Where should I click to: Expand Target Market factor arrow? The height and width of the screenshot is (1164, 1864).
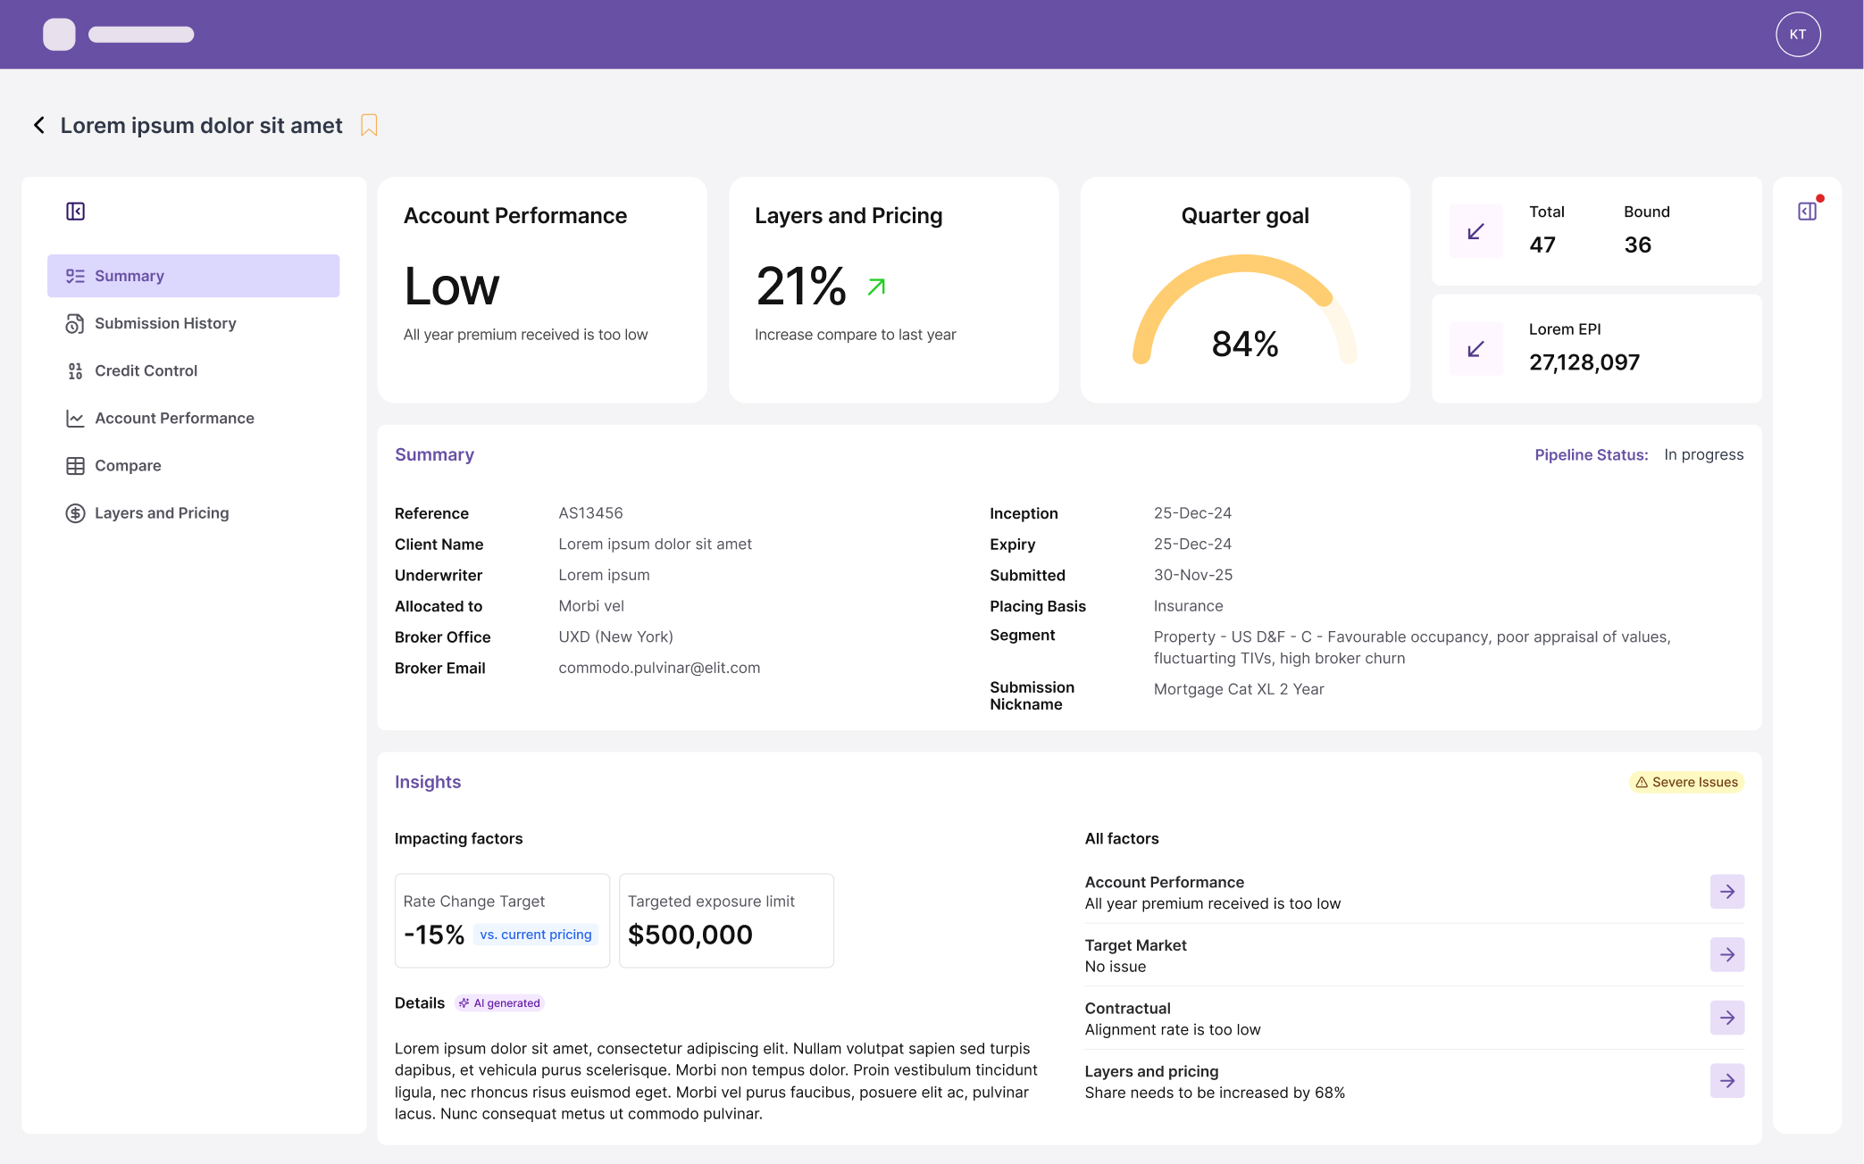point(1726,955)
